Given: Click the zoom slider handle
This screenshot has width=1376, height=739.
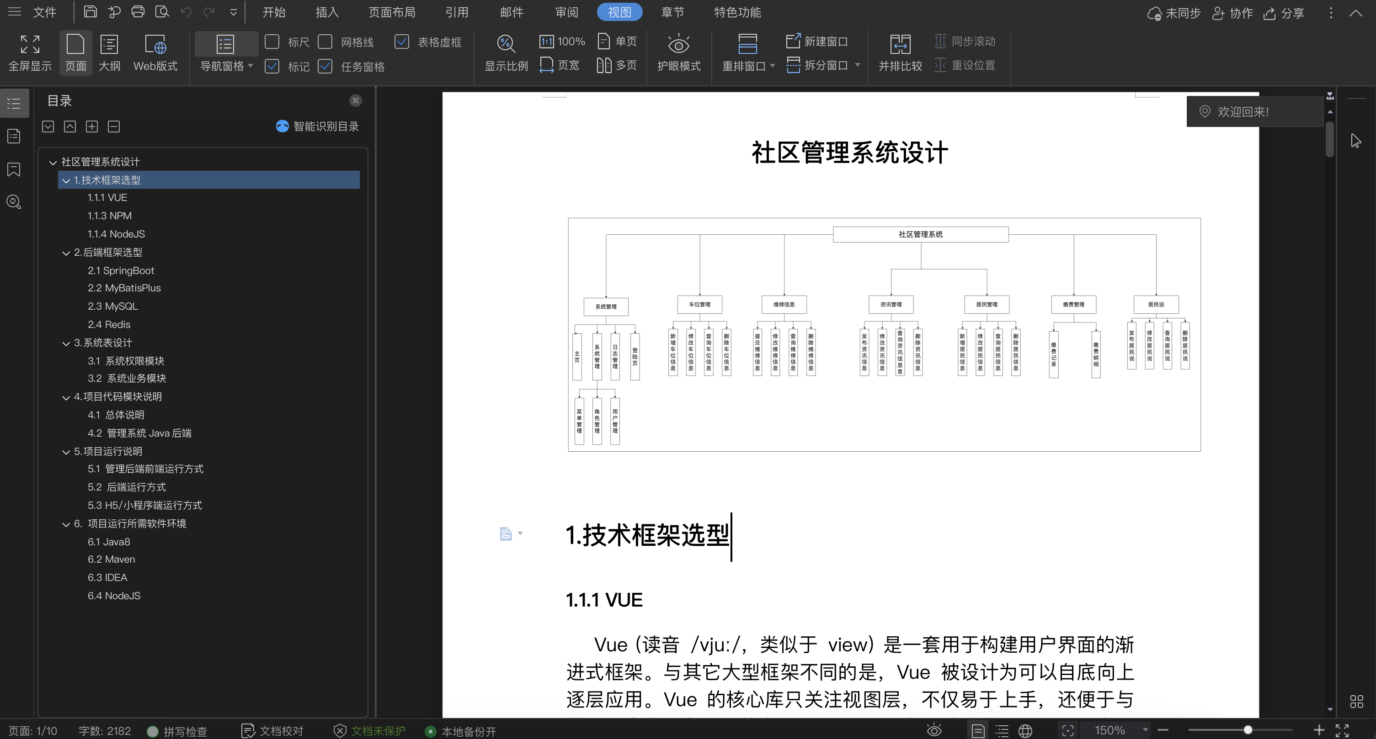Looking at the screenshot, I should point(1248,729).
